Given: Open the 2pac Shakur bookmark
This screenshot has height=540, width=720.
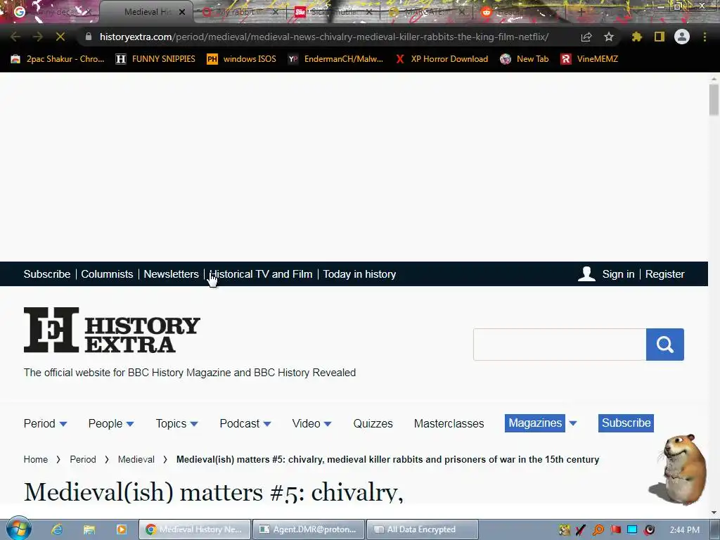Looking at the screenshot, I should (58, 59).
